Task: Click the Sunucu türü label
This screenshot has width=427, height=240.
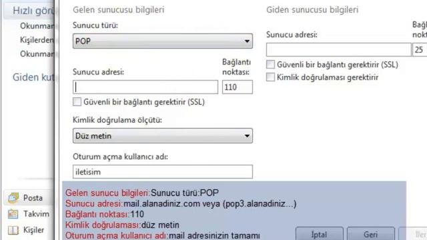Action: (x=95, y=25)
